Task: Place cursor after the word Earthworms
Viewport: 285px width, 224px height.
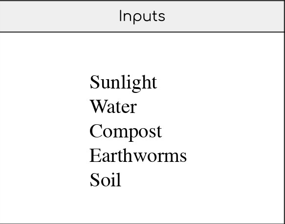Action: click(187, 156)
